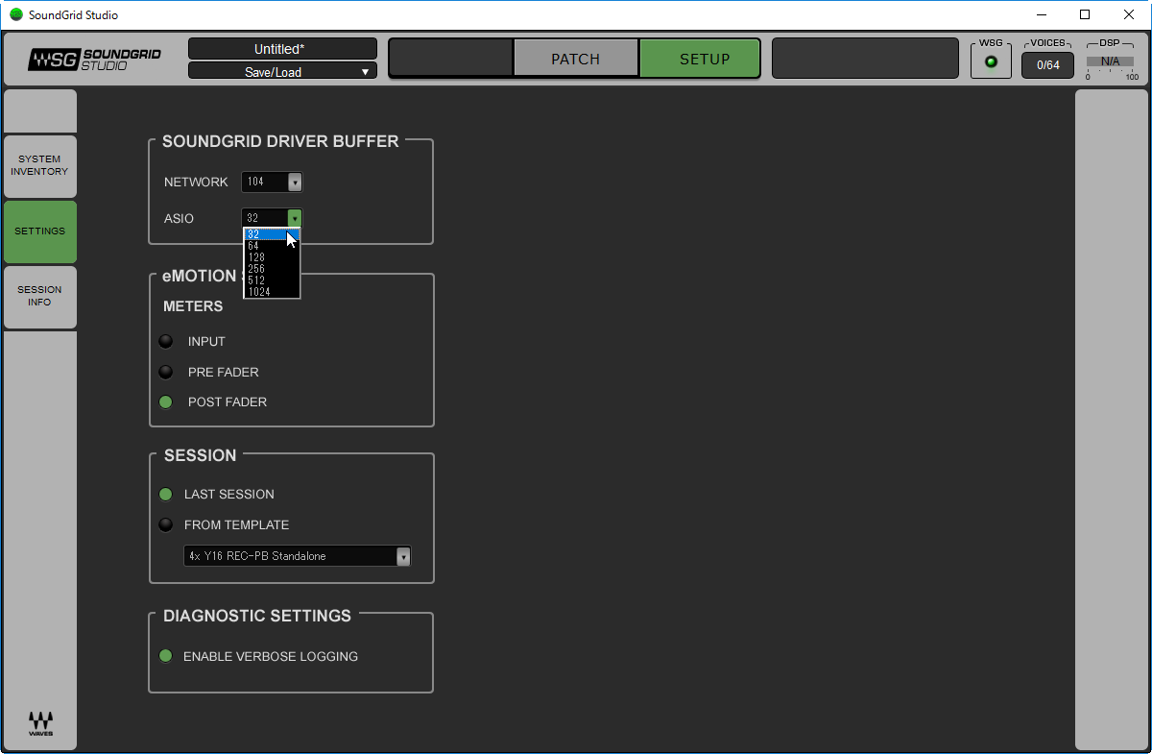
Task: Select 1024 in ASIO buffer list
Action: [x=272, y=292]
